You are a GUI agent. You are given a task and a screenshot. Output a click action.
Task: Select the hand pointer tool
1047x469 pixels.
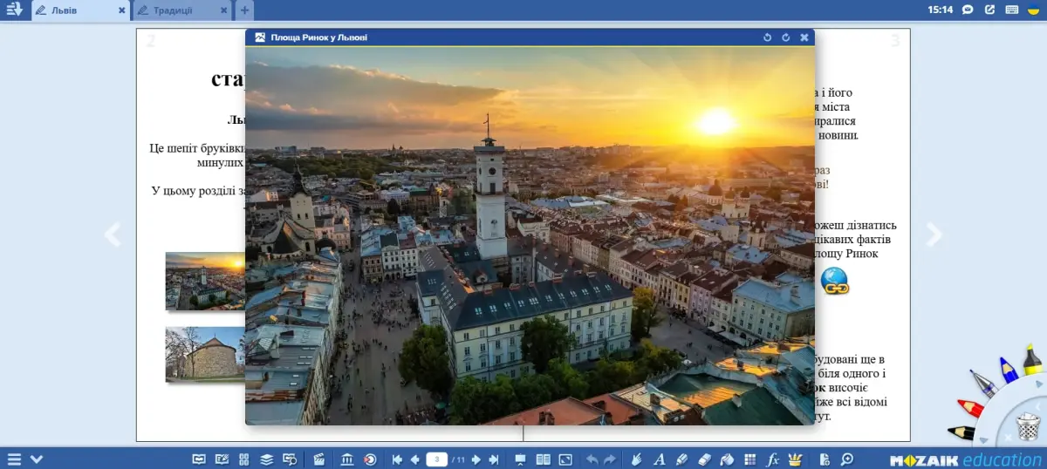[636, 459]
